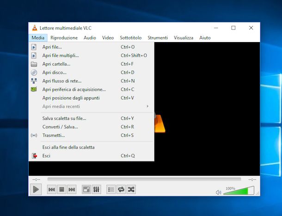Choose Trasmetti... menu entry
Viewport: 282px width, 216px height.
(92, 135)
